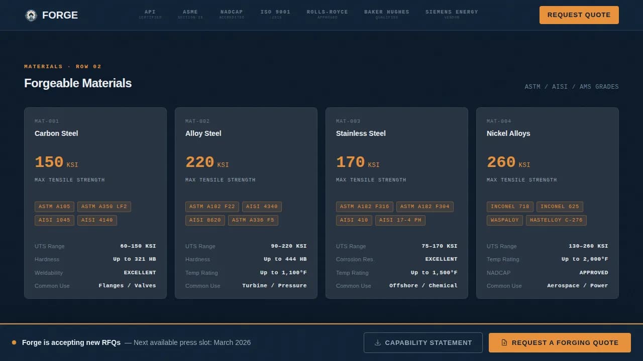The image size is (643, 361).
Task: Choose the HASTELLOY C-276 grade tag
Action: [556, 220]
